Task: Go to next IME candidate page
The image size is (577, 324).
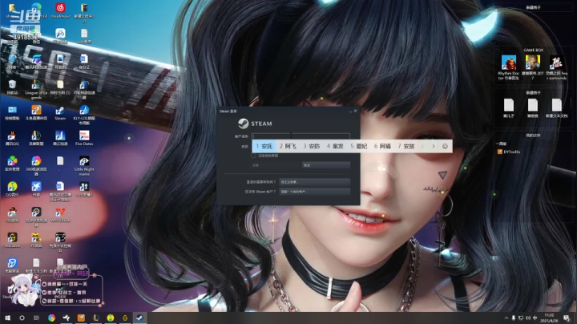Action: point(434,146)
